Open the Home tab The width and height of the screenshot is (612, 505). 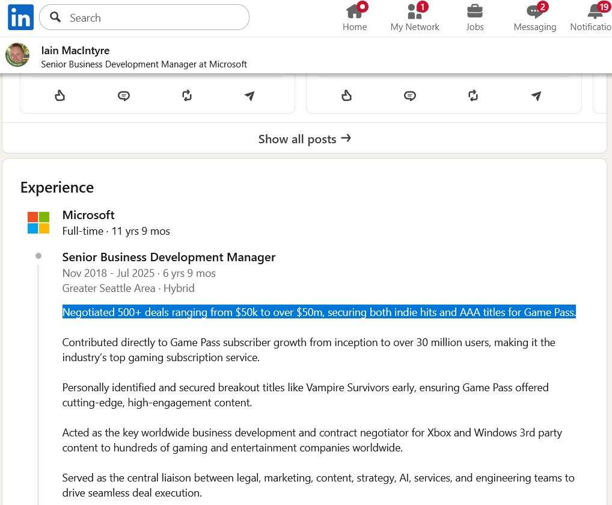354,17
